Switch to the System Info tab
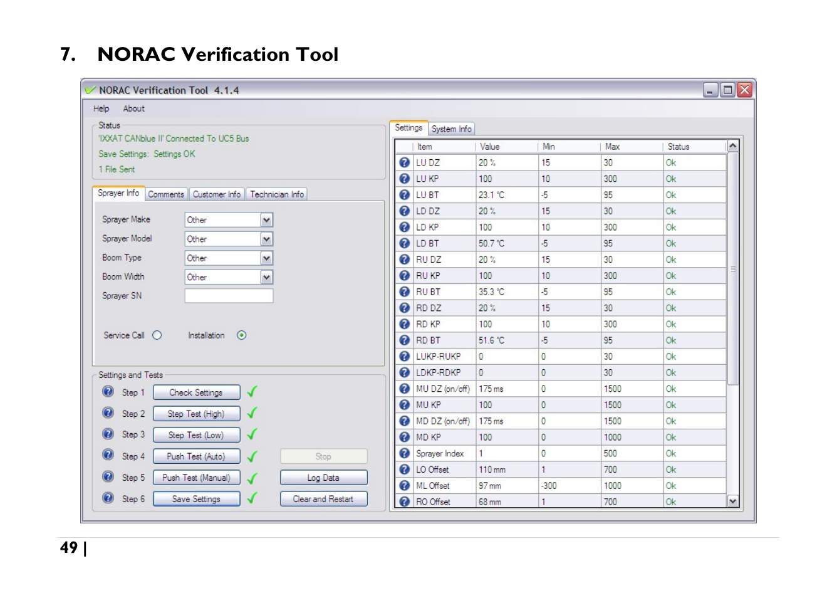Viewport: 837px width, 598px height. (x=452, y=129)
